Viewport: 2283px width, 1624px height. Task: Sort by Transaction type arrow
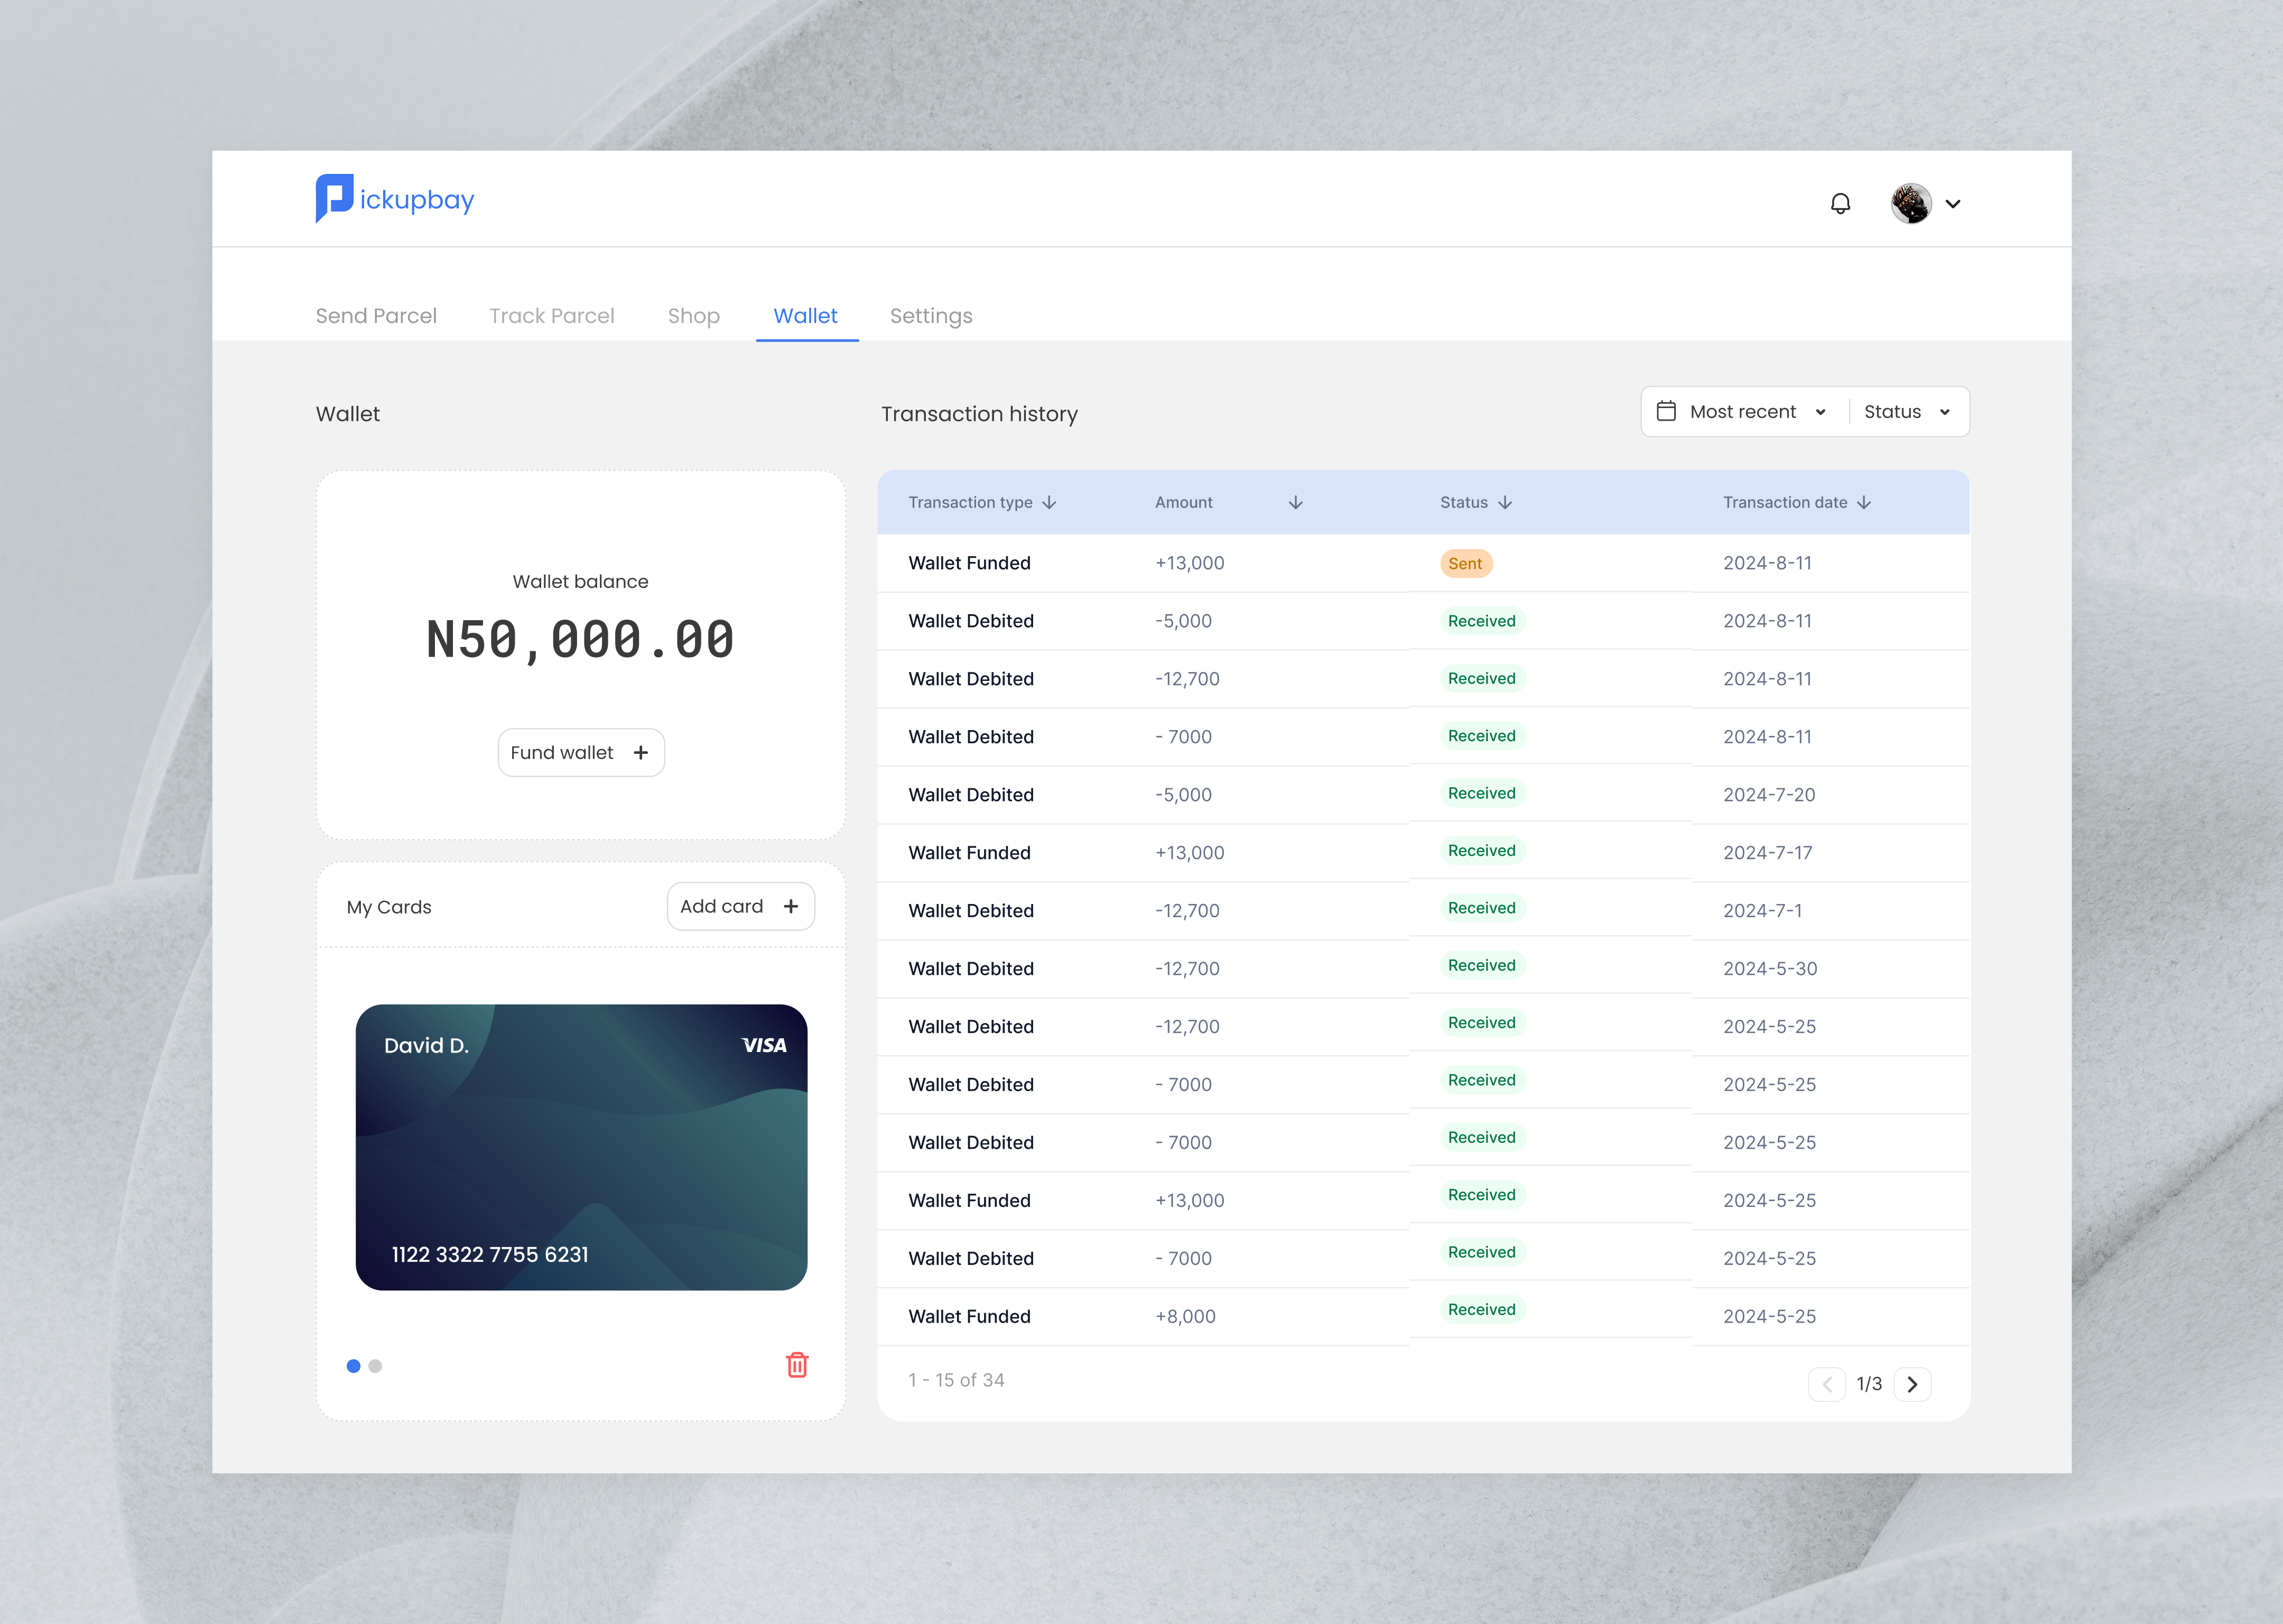[x=1048, y=503]
